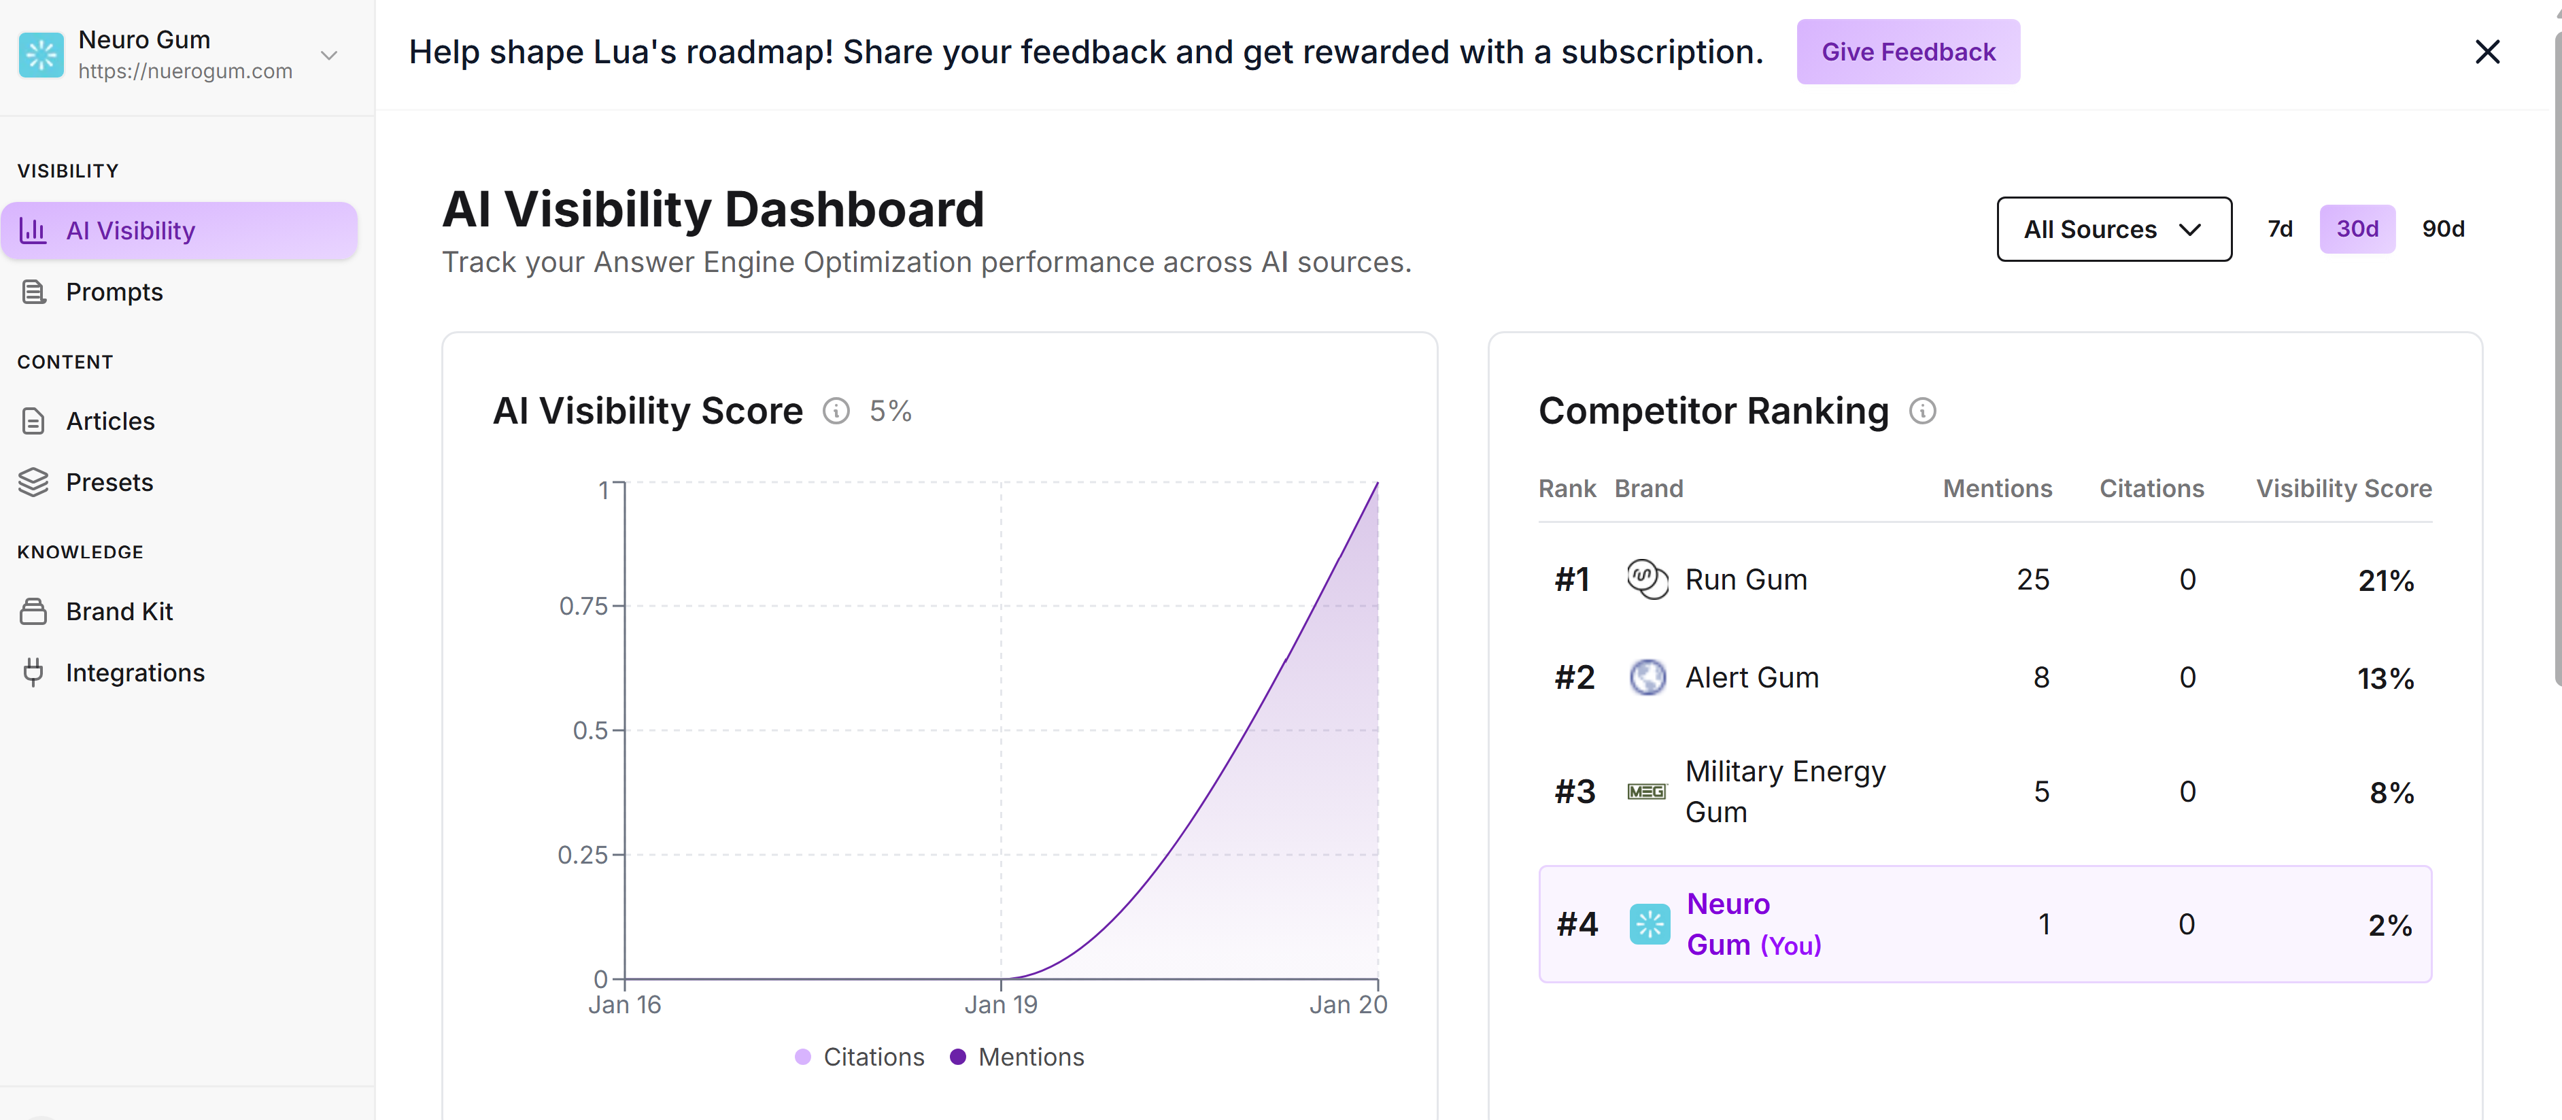Open the All Sources dropdown
2562x1120 pixels.
[x=2113, y=228]
